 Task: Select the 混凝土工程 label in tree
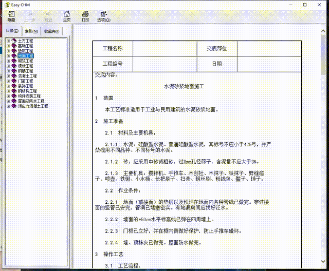coord(27,76)
